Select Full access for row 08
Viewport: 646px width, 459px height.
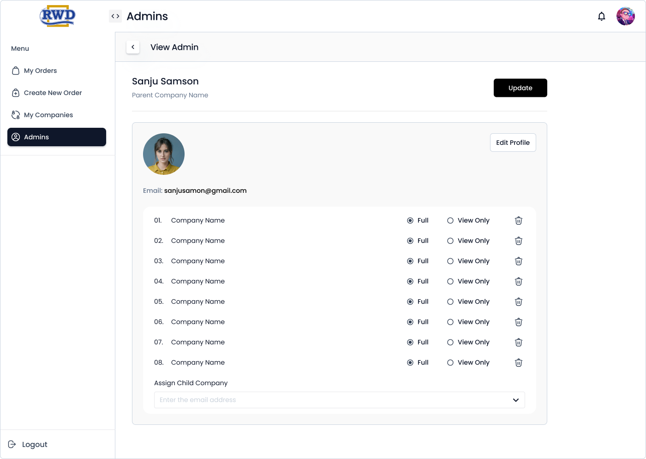(x=410, y=363)
